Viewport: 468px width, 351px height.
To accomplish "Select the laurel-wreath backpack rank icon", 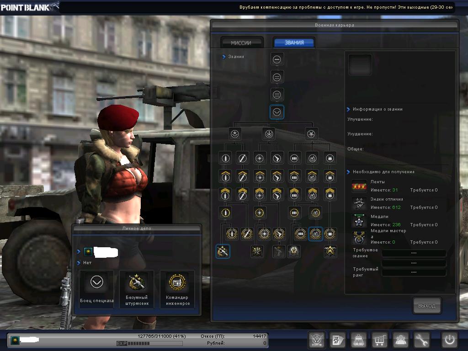I will click(330, 234).
